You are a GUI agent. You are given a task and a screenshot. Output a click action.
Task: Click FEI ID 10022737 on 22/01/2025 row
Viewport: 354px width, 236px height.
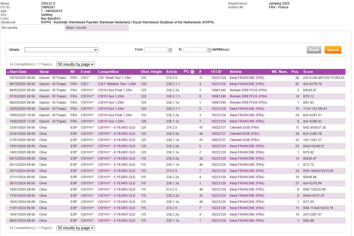click(x=218, y=134)
